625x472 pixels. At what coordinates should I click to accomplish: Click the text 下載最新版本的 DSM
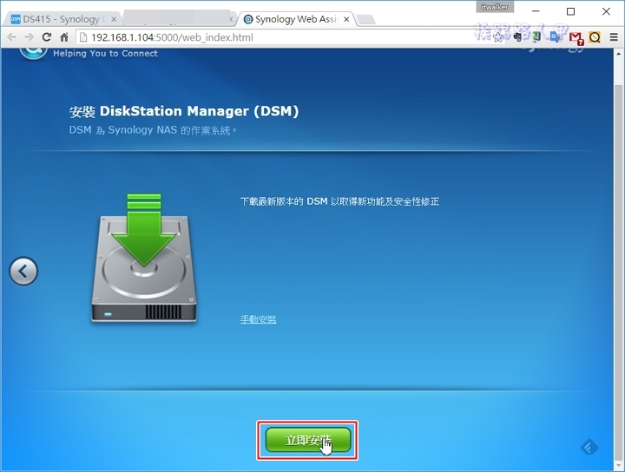[284, 201]
